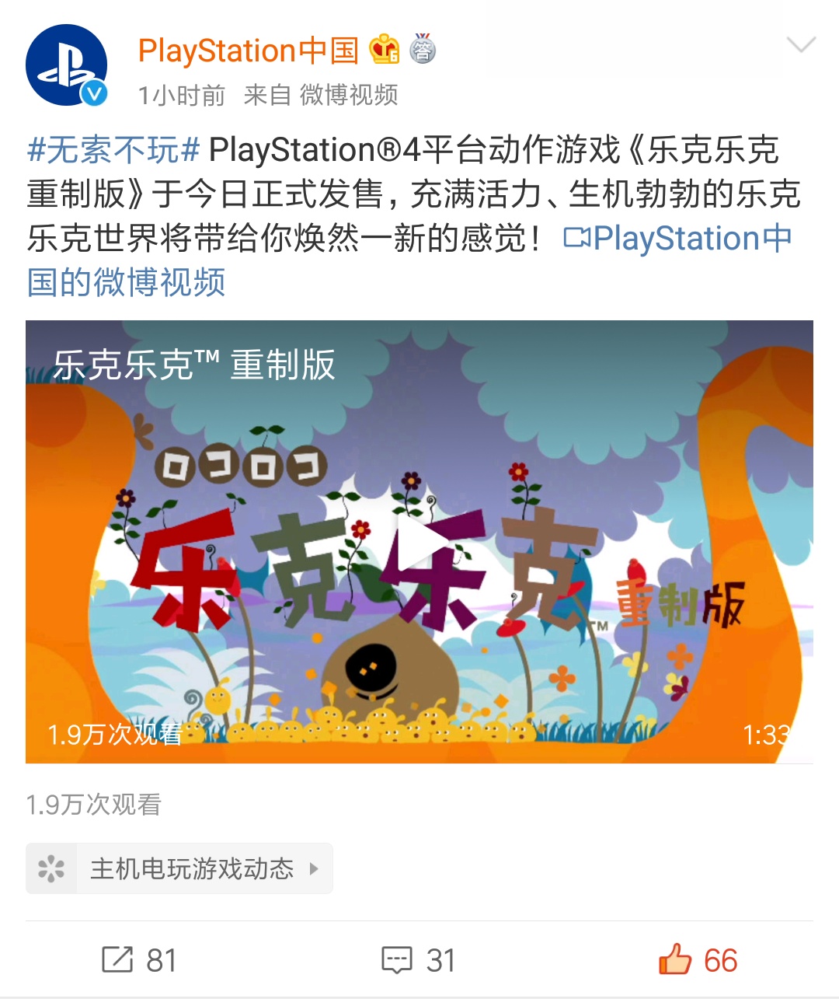Tap the 1:33 video duration label
The height and width of the screenshot is (999, 839).
[x=766, y=735]
